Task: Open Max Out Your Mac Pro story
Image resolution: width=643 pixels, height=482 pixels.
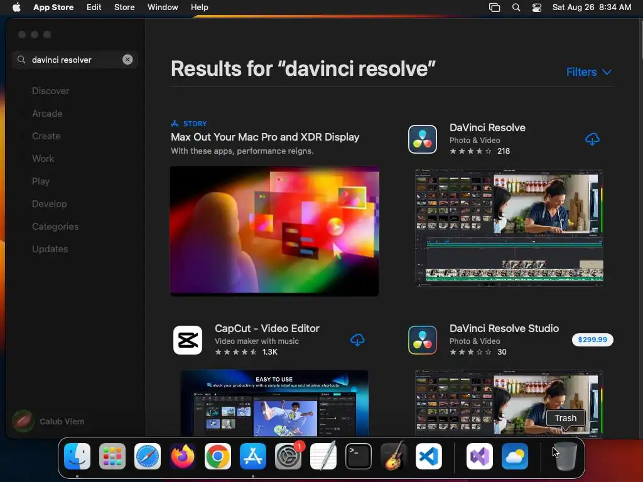Action: [x=265, y=137]
